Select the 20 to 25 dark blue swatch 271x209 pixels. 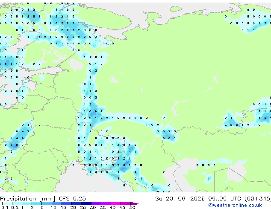pos(77,203)
